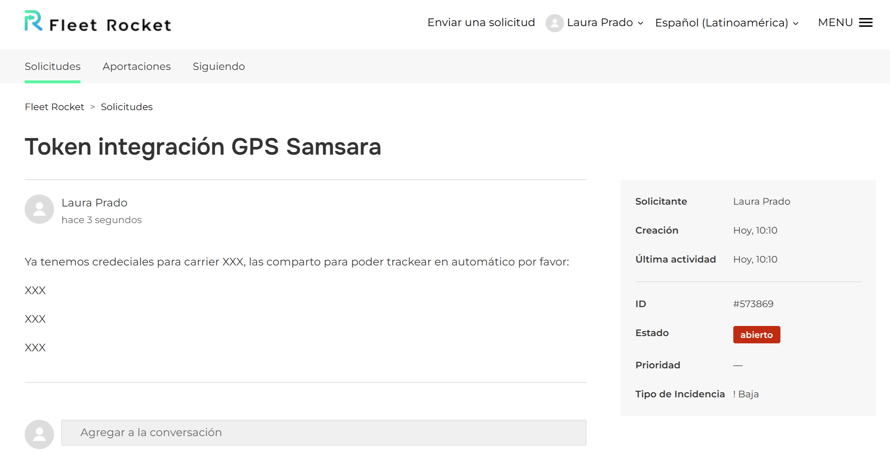This screenshot has height=452, width=890.
Task: Open the Solicitudes breadcrumb link
Action: click(x=127, y=107)
